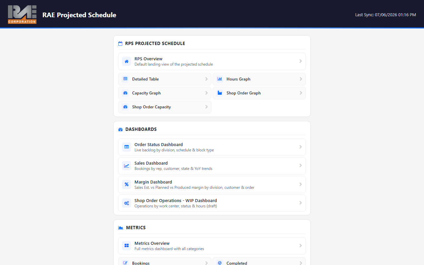The height and width of the screenshot is (265, 424).
Task: Open Shop Order Graph
Action: [259, 93]
